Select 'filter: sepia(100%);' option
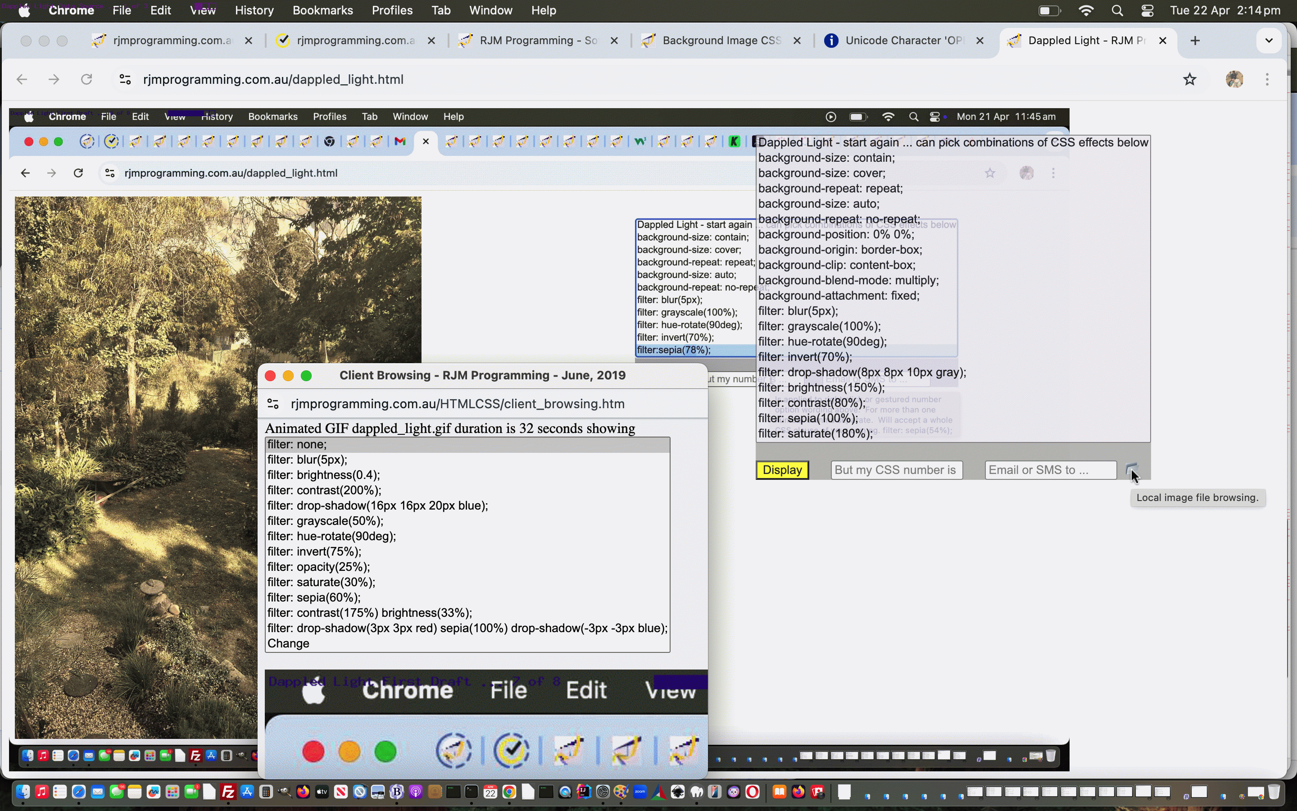1297x811 pixels. (x=952, y=418)
